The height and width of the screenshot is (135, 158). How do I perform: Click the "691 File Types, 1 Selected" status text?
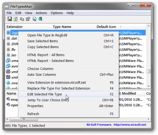(25, 126)
